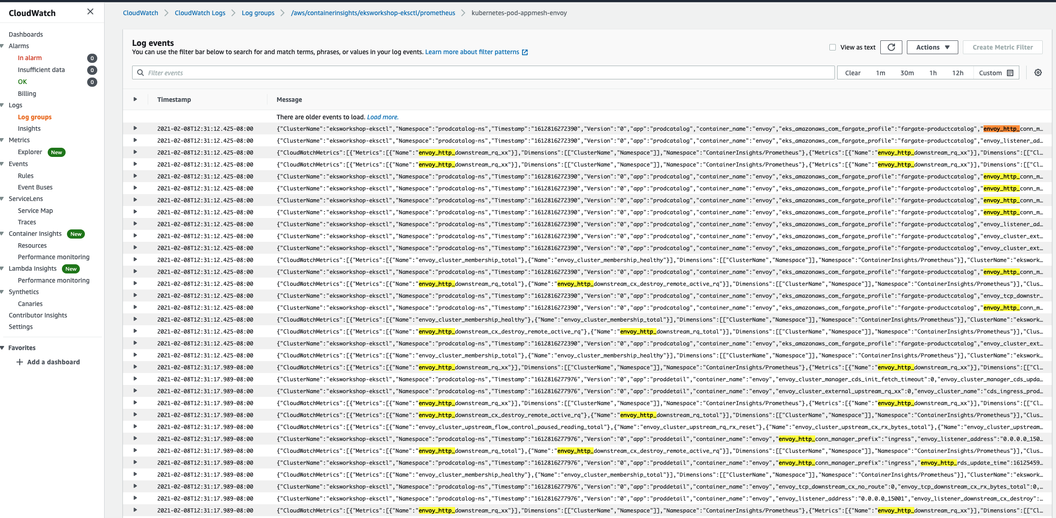Go to CloudWatch breadcrumb
Image resolution: width=1056 pixels, height=518 pixels.
click(140, 13)
